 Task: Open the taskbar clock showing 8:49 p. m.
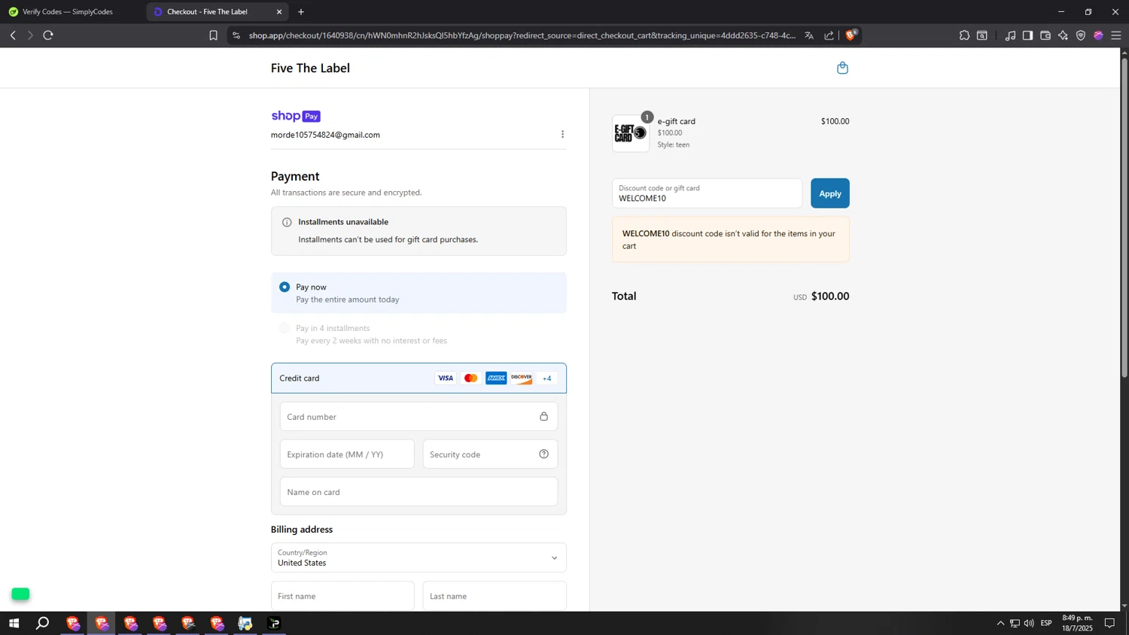(1077, 623)
